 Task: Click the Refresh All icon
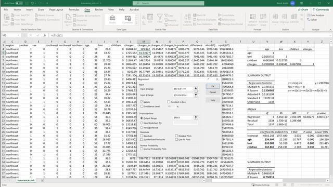(x=68, y=17)
